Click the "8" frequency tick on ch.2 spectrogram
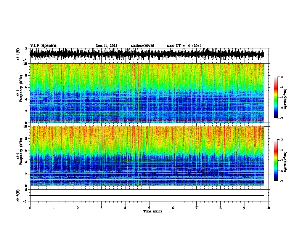The width and height of the screenshot is (302, 233). [27, 138]
